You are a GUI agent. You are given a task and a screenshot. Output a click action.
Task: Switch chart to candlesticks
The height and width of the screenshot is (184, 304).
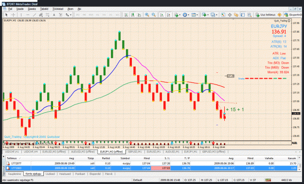point(133,15)
